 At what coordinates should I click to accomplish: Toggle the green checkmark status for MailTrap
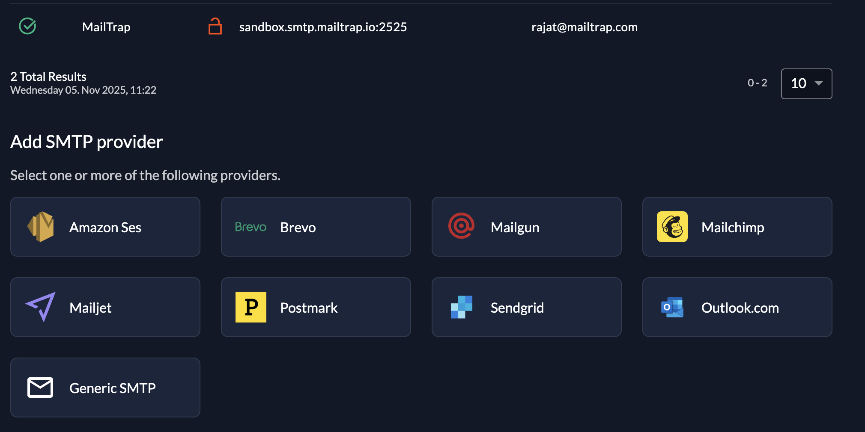click(28, 27)
